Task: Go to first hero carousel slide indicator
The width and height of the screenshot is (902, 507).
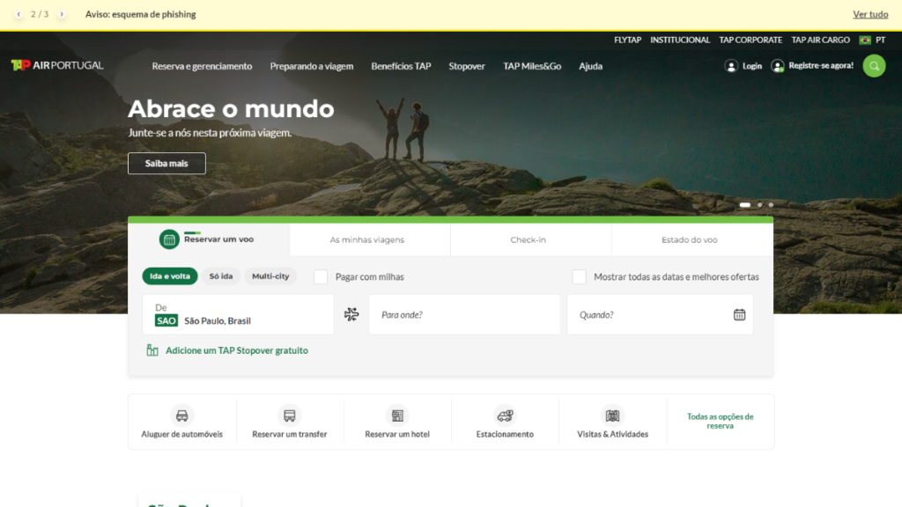Action: (x=745, y=204)
